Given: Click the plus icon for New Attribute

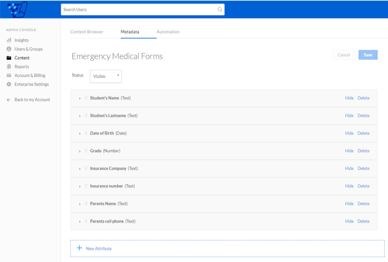Looking at the screenshot, I should pos(79,248).
